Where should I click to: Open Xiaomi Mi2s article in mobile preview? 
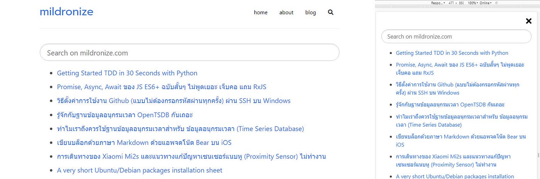coord(453,160)
